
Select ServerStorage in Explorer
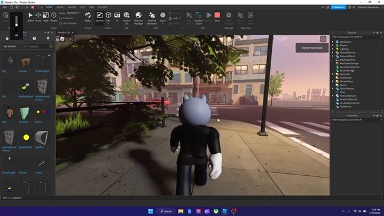(x=347, y=71)
